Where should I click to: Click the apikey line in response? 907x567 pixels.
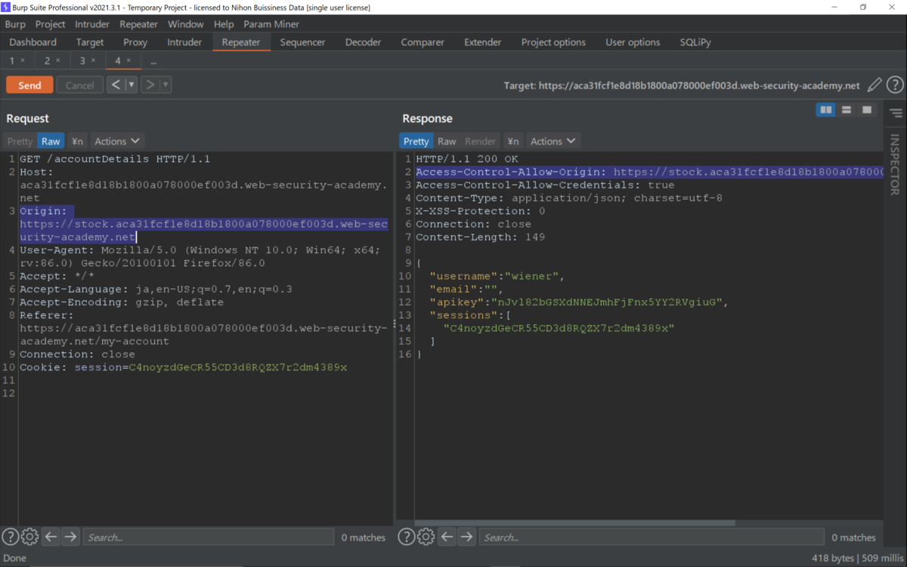(578, 302)
